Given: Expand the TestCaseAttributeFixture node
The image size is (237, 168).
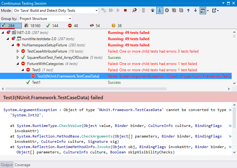Looking at the screenshot, I should pyautogui.click(x=18, y=51).
